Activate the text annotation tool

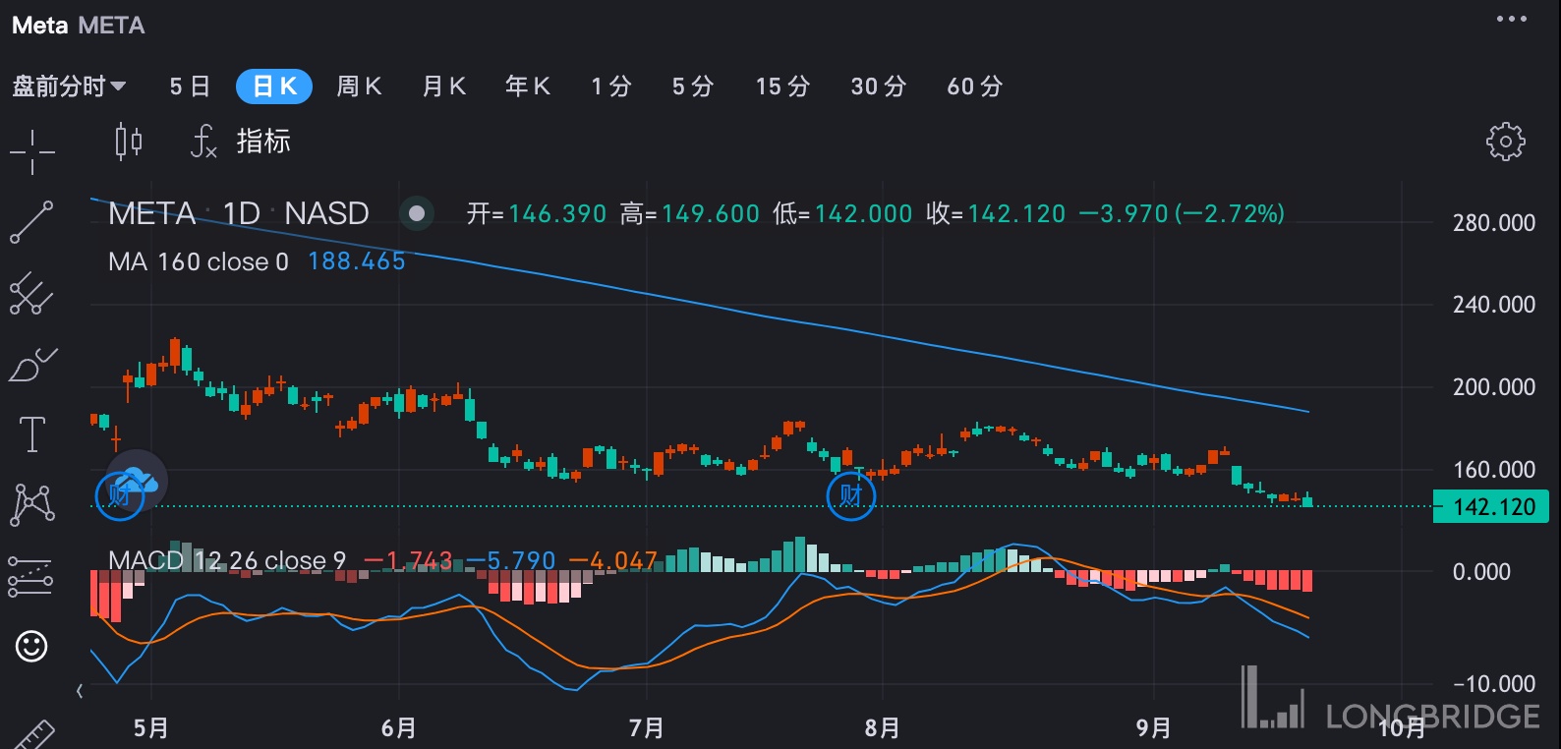coord(32,434)
